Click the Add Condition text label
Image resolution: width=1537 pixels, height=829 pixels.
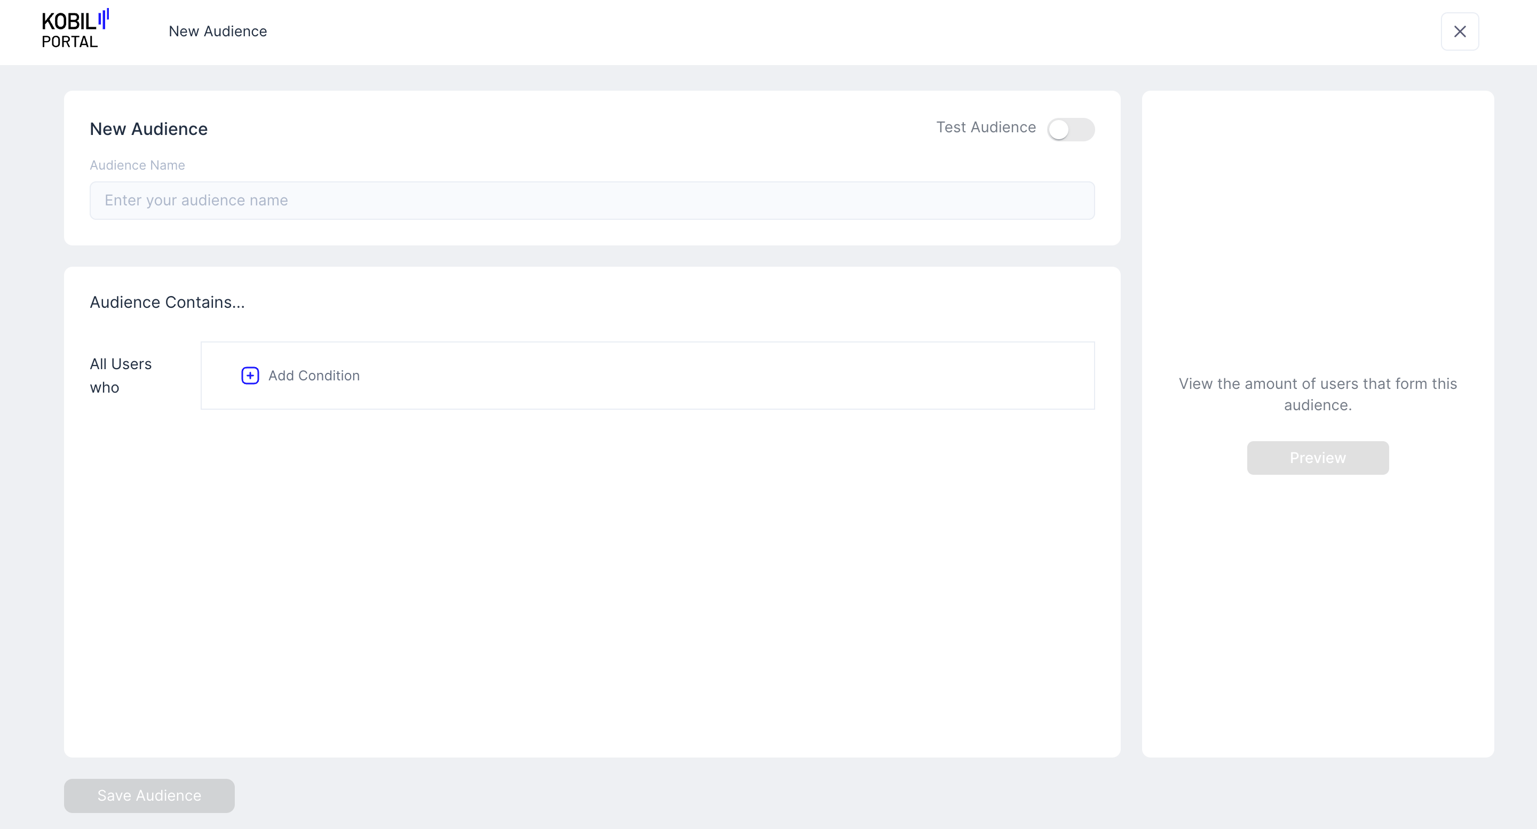tap(314, 375)
